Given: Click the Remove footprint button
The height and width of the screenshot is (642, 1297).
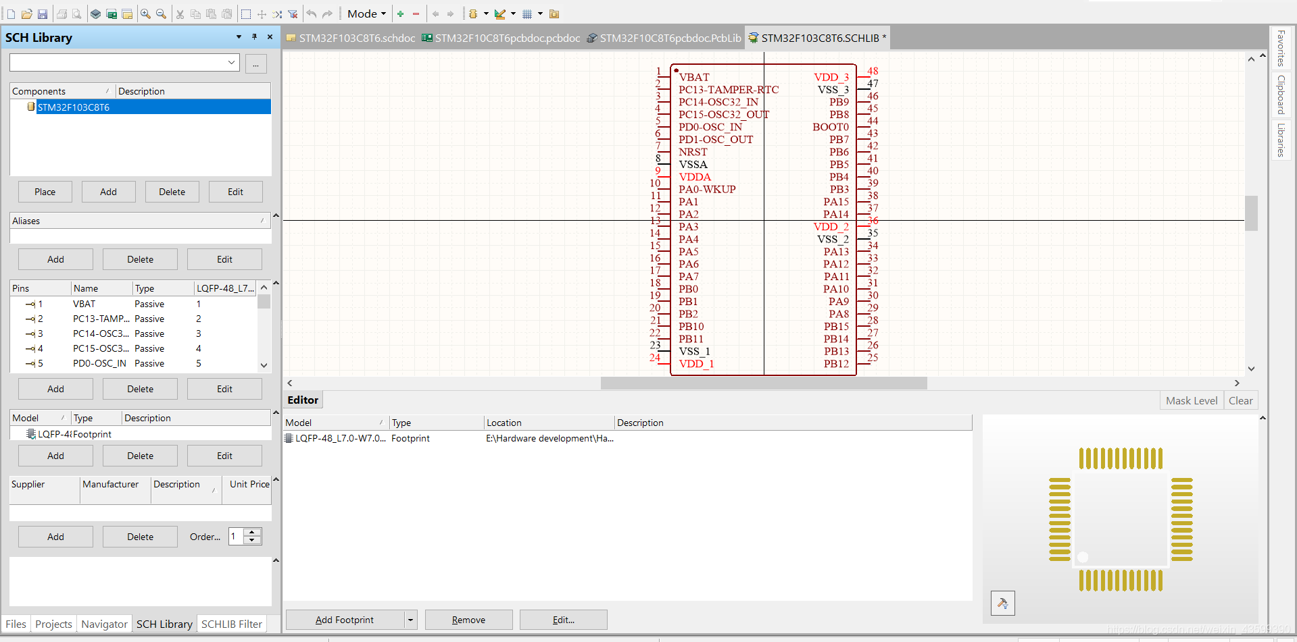Looking at the screenshot, I should coord(468,620).
